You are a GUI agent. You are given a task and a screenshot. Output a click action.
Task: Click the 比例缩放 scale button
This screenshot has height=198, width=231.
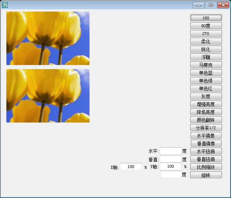tap(206, 167)
